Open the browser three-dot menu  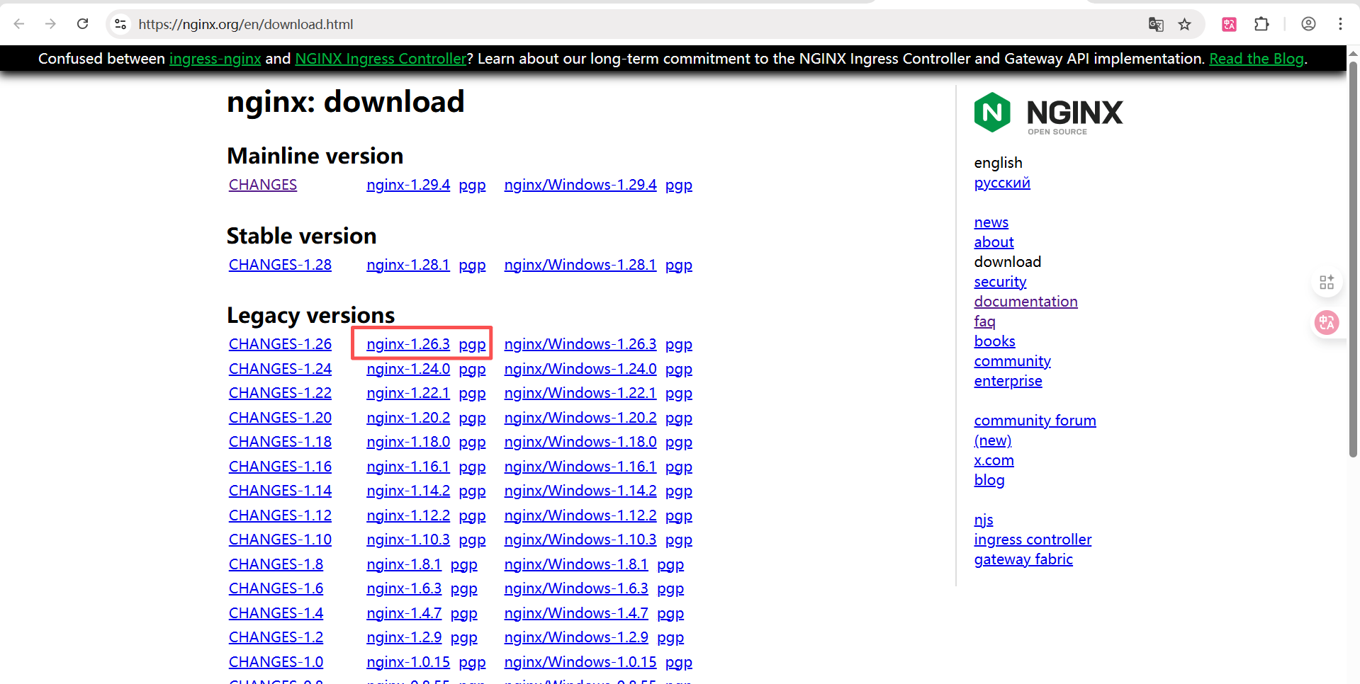pos(1340,24)
